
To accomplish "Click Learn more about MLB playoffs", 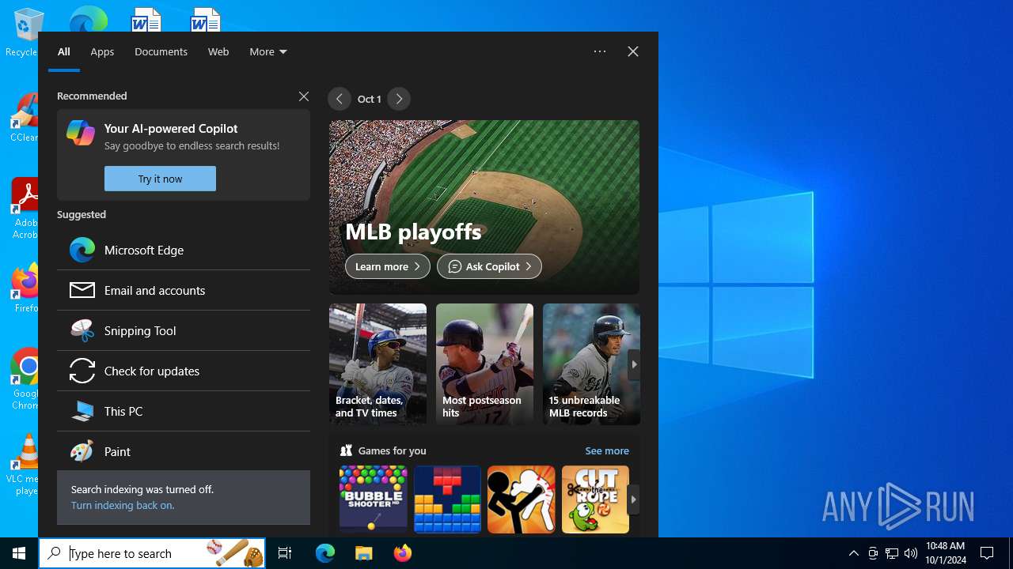I will tap(388, 266).
